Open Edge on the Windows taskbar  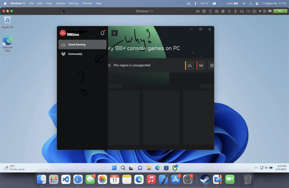(157, 168)
